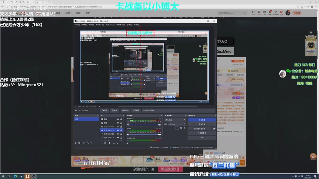Mute the second mixer channel speaker icon

pos(128,134)
